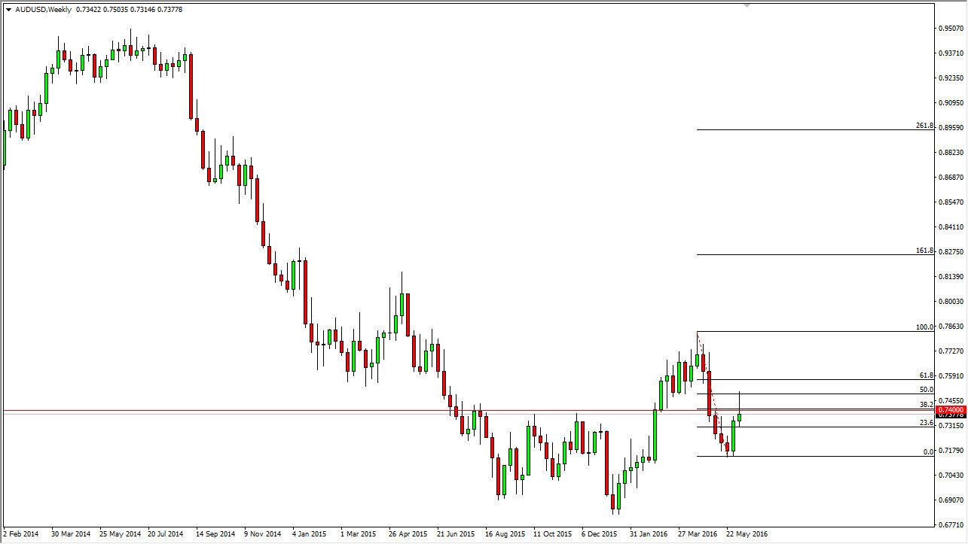Click the 100.0 Fibonacci level label

(924, 329)
